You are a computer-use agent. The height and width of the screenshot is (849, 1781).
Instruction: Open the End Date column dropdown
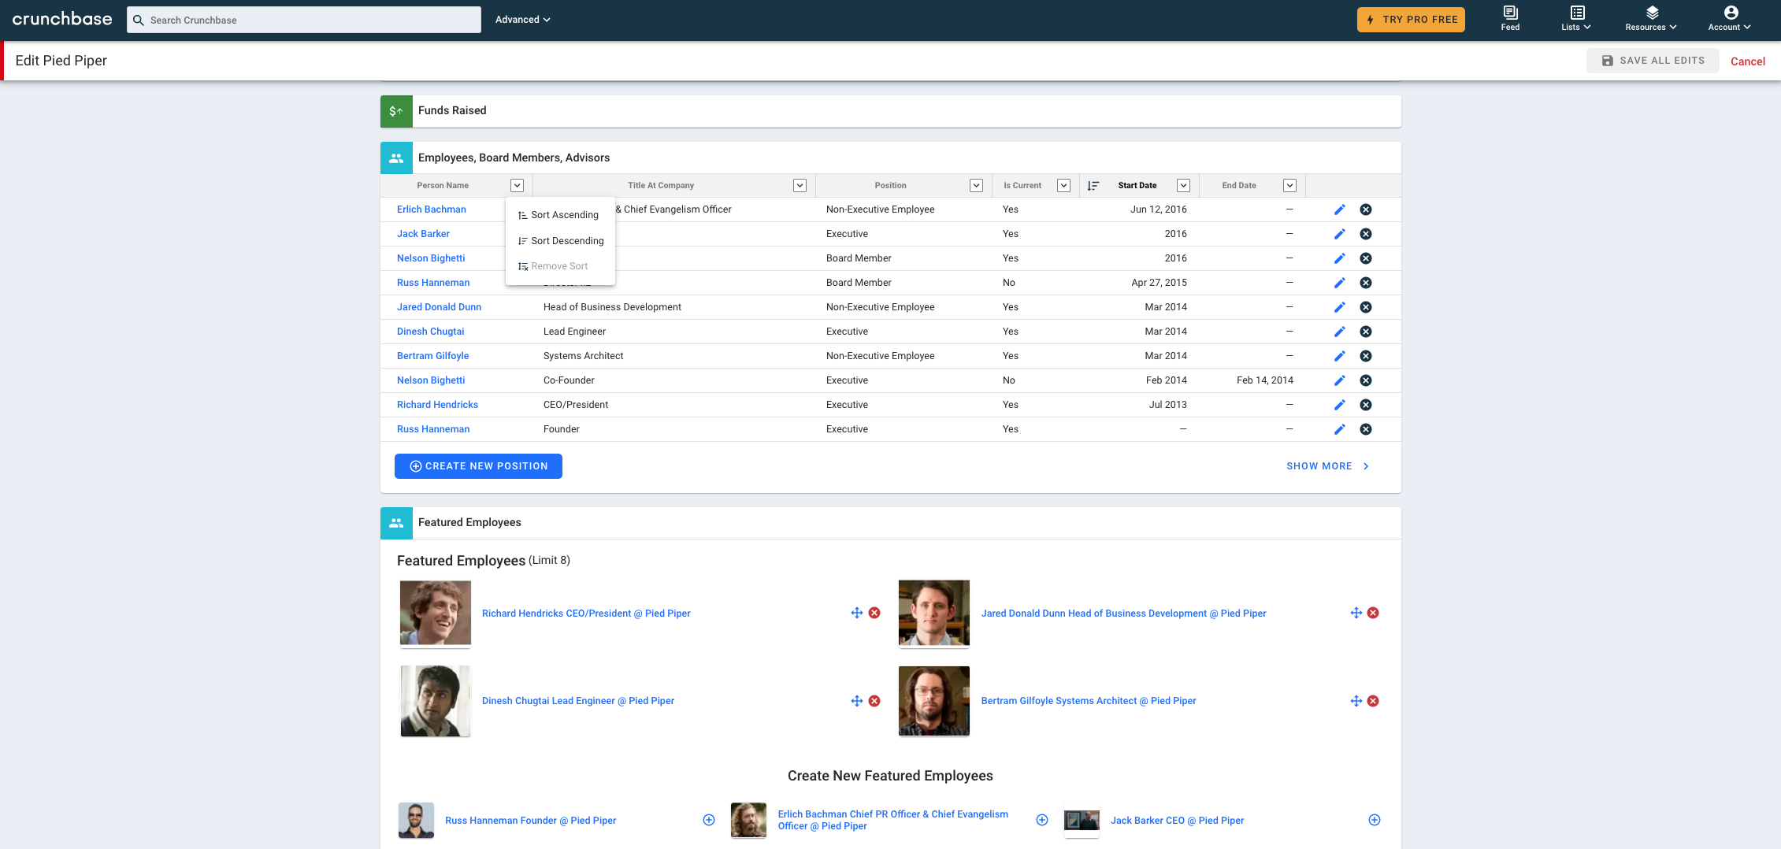coord(1290,186)
